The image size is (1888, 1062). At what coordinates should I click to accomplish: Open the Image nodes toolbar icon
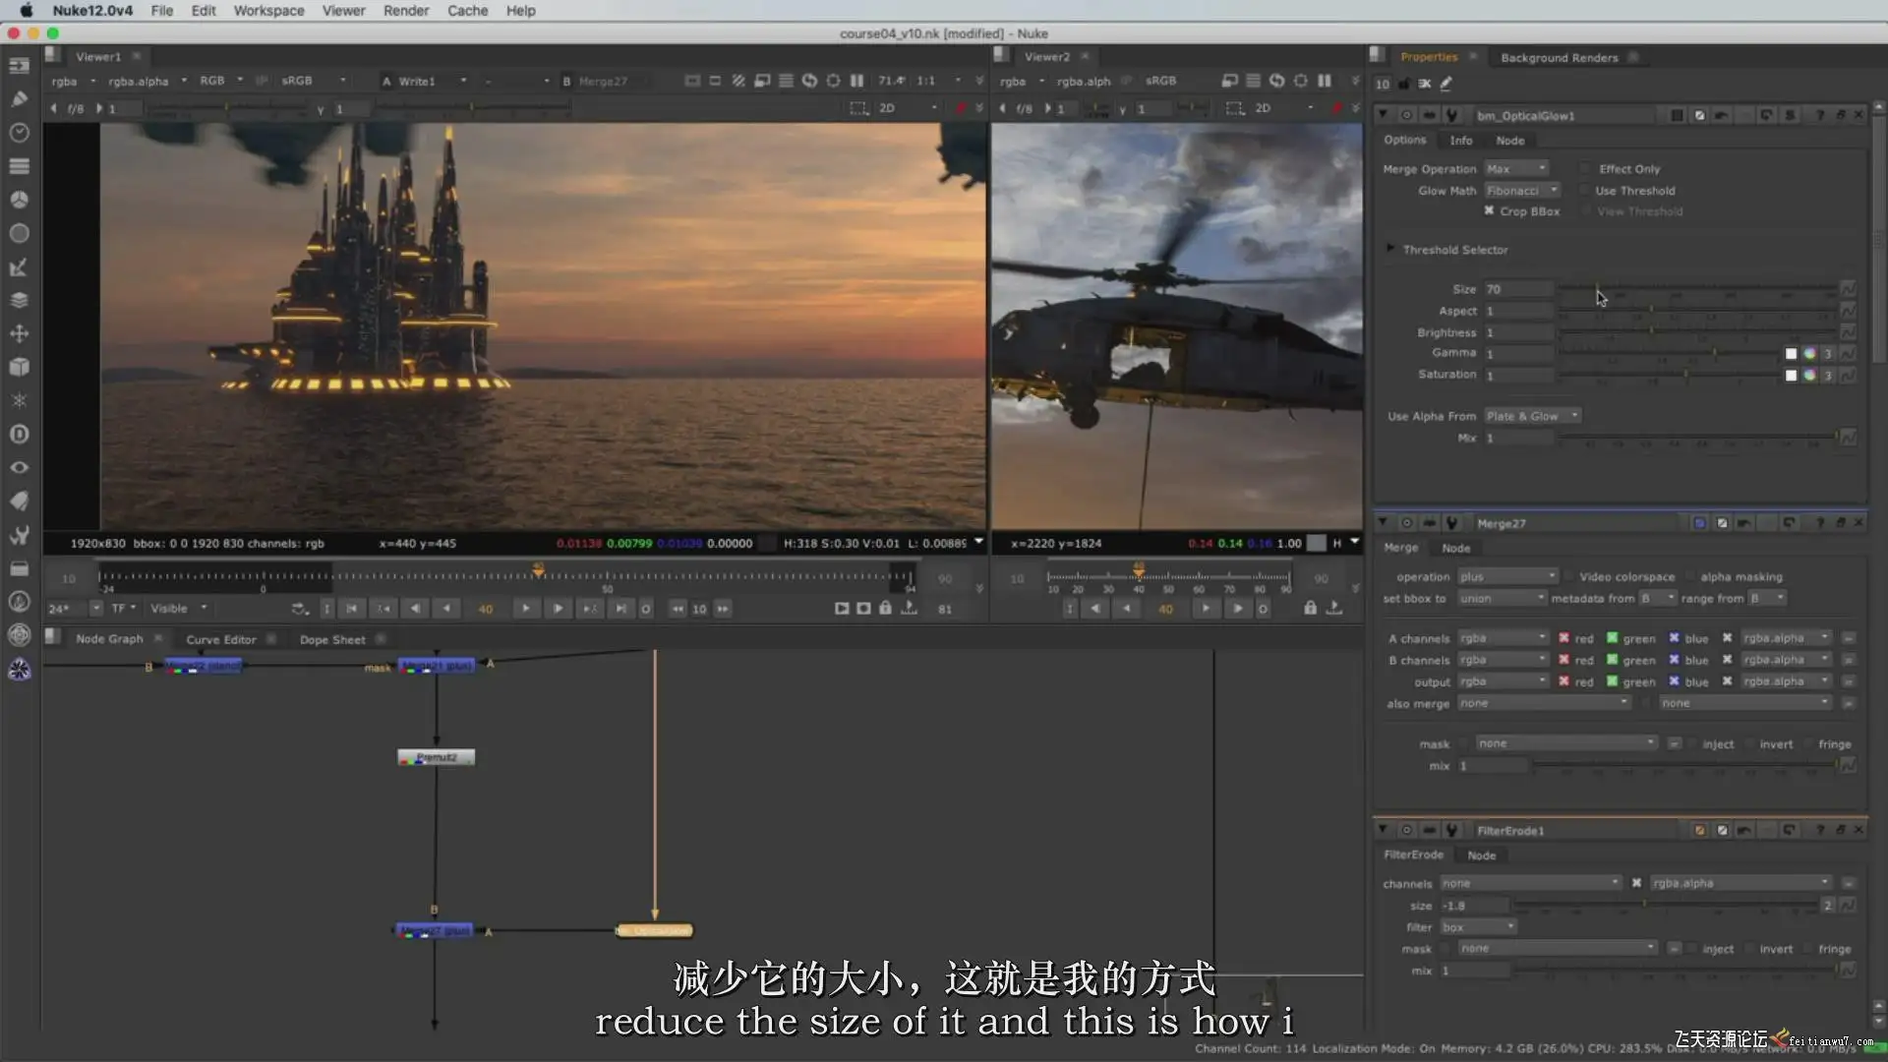pyautogui.click(x=19, y=66)
